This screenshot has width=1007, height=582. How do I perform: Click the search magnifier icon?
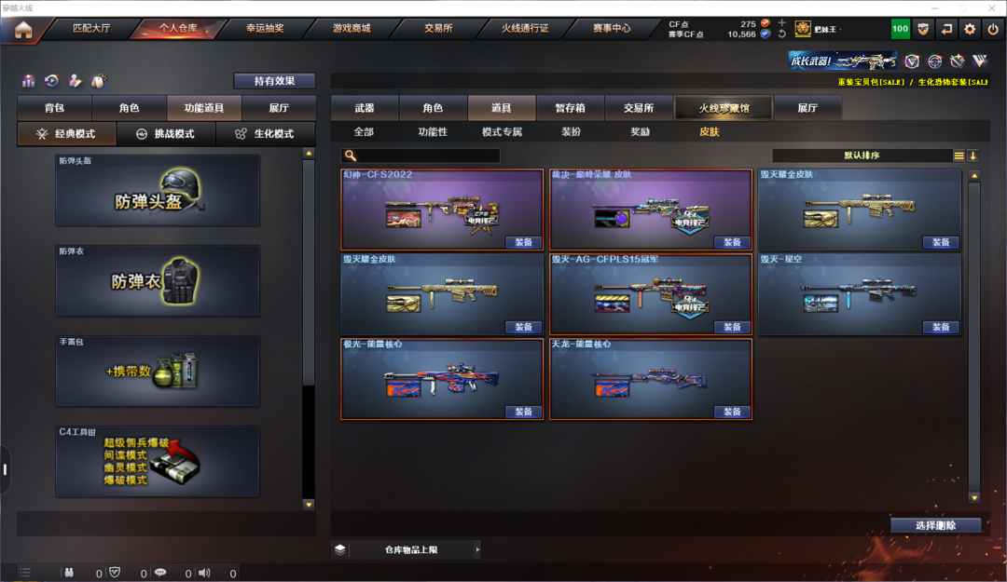(x=351, y=156)
